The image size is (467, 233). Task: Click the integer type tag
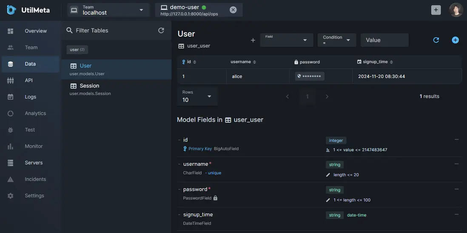click(336, 140)
